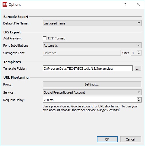
Task: Click the Templates section heading
Action: pyautogui.click(x=12, y=62)
